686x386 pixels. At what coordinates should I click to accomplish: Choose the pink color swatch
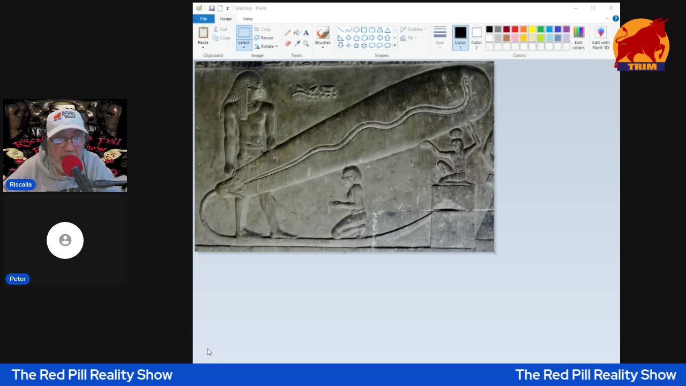coord(515,38)
